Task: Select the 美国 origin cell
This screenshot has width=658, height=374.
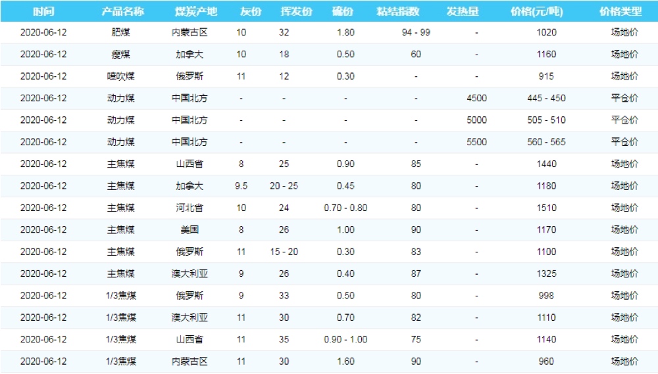Action: [x=190, y=230]
